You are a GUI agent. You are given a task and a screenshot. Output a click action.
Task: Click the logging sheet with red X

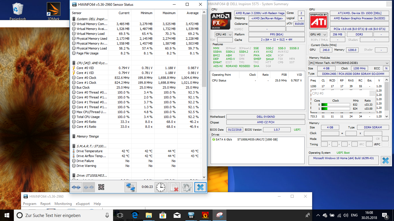(x=174, y=187)
